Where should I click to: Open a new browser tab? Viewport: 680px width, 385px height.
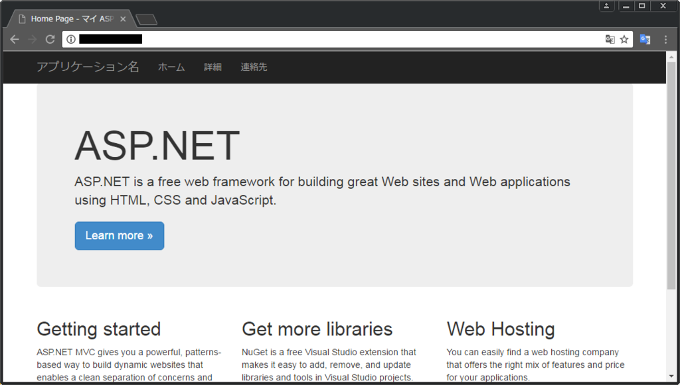146,19
